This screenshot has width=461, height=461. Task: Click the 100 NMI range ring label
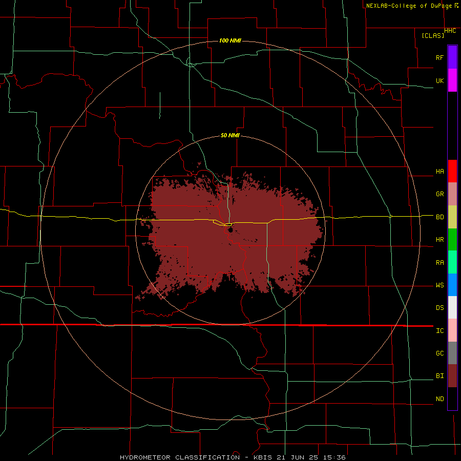coord(230,40)
